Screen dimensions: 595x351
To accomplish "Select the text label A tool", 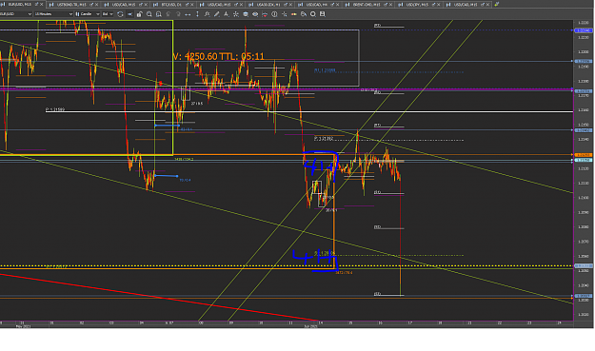I will [x=227, y=14].
